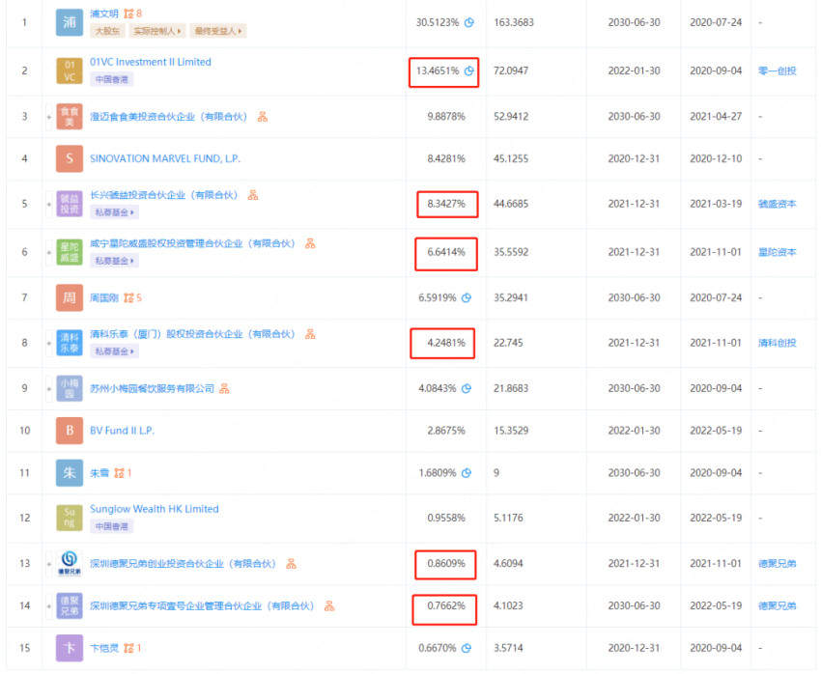The height and width of the screenshot is (674, 821).
Task: Click the org chart icon beside 苏州小梅园餐饮服务有限公司
Action: tap(224, 388)
